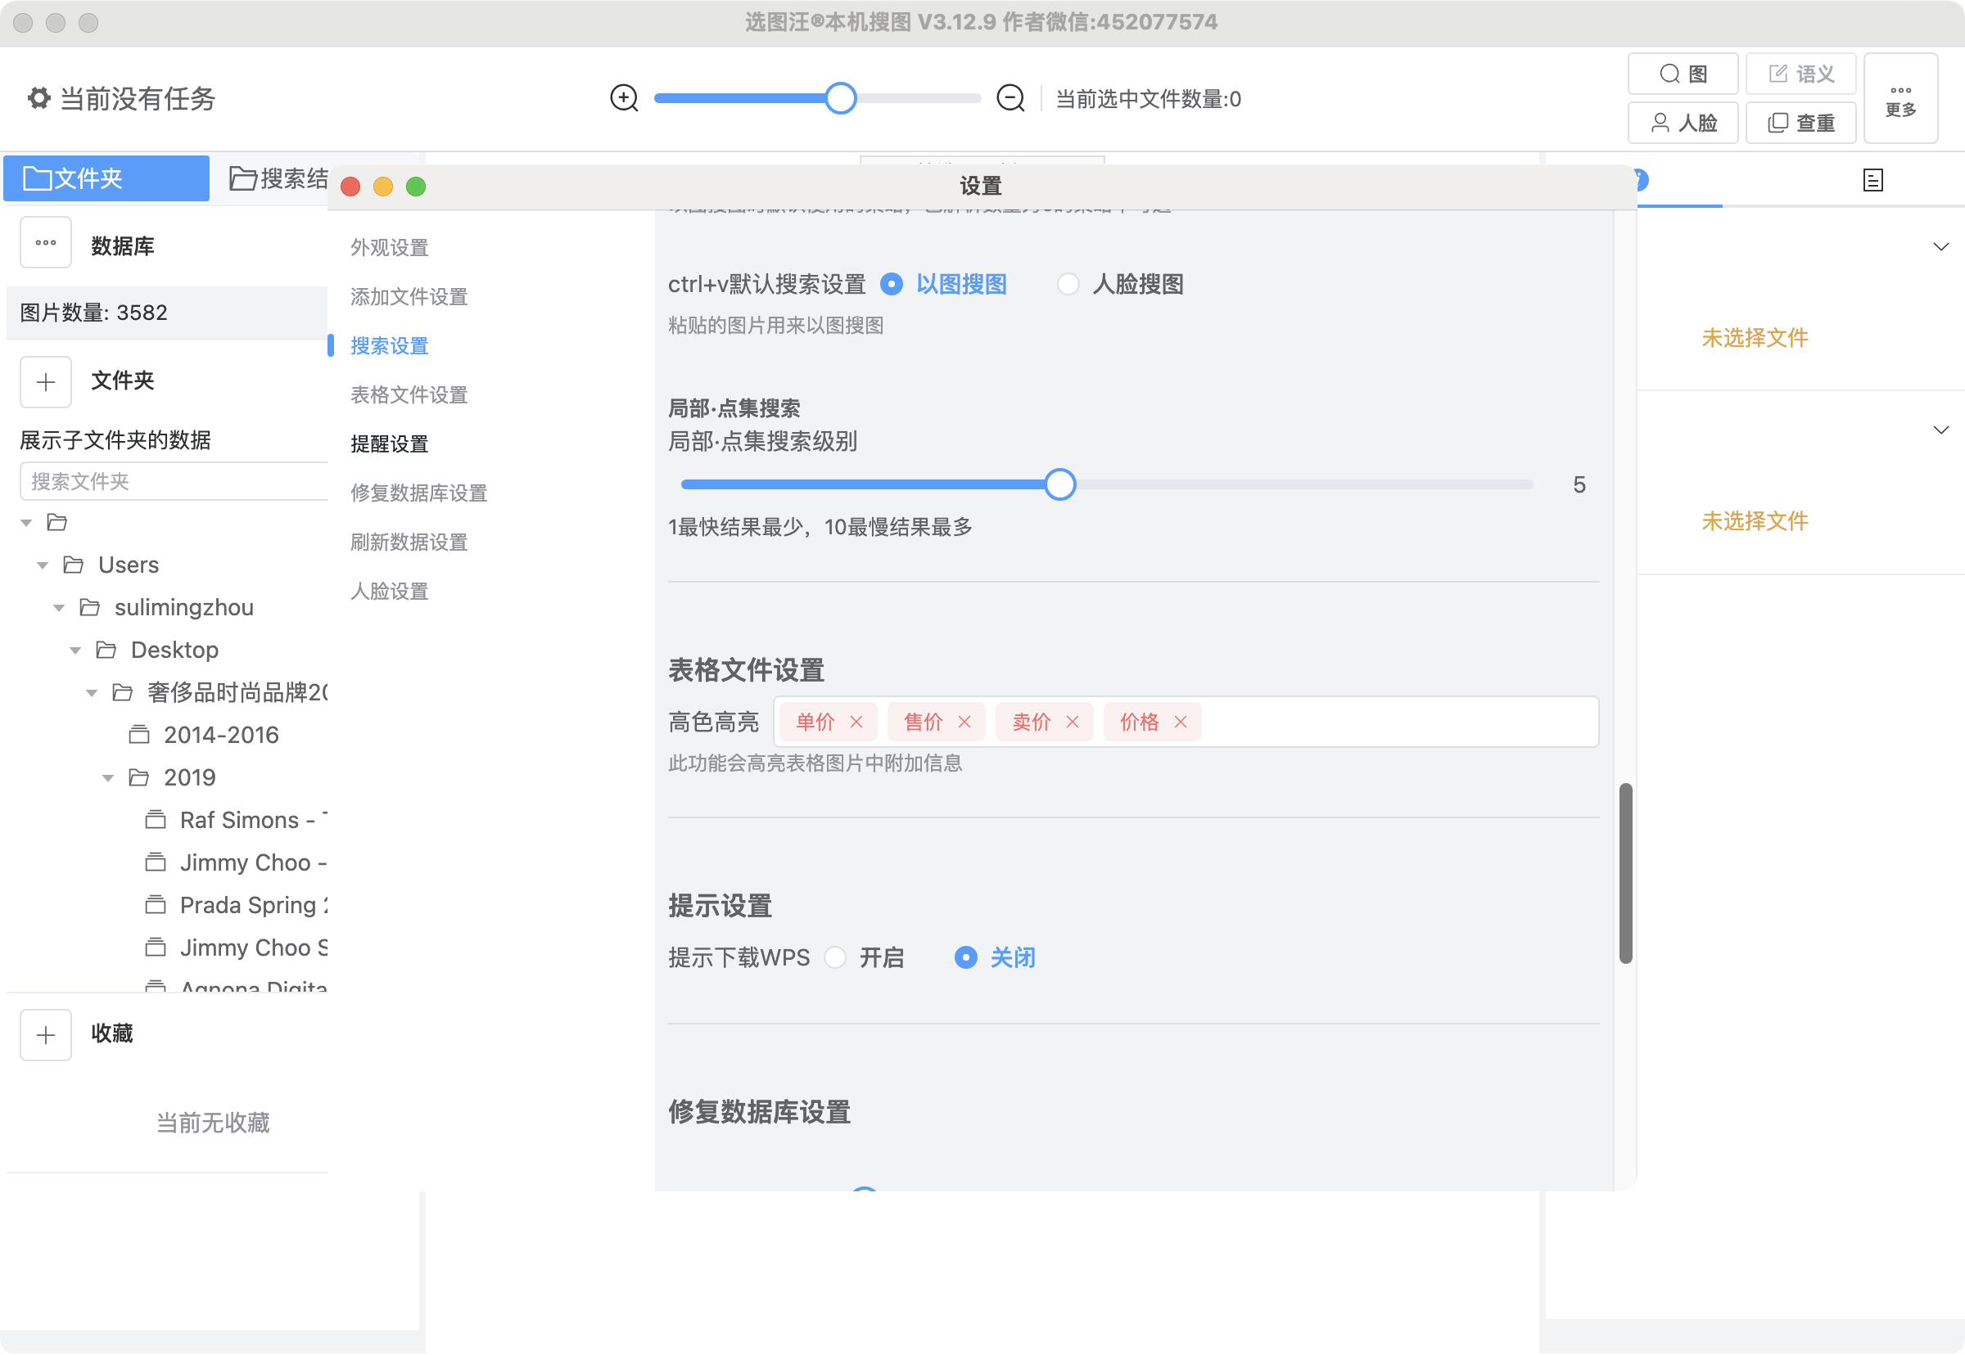Select the Jimmy Choo S folder row
Image resolution: width=1965 pixels, height=1355 pixels.
click(236, 948)
